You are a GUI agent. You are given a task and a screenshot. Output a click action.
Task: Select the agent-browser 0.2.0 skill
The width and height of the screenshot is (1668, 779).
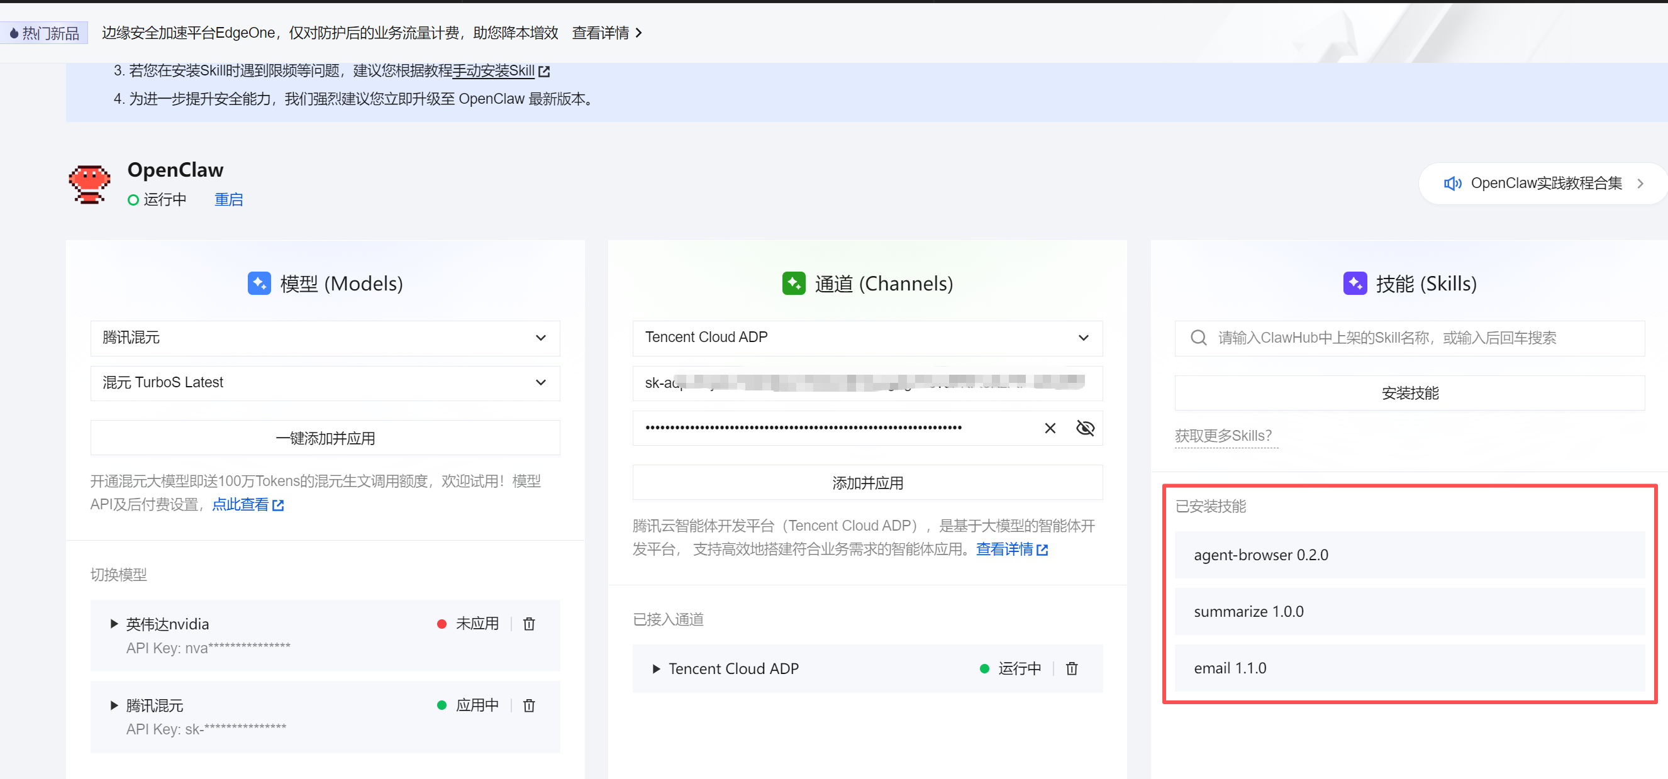pos(1409,555)
